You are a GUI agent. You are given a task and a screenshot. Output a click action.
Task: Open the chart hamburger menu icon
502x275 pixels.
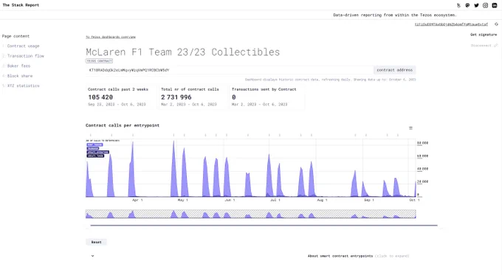[410, 128]
